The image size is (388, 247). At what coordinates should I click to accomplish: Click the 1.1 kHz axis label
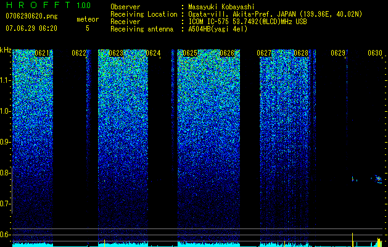click(6, 80)
